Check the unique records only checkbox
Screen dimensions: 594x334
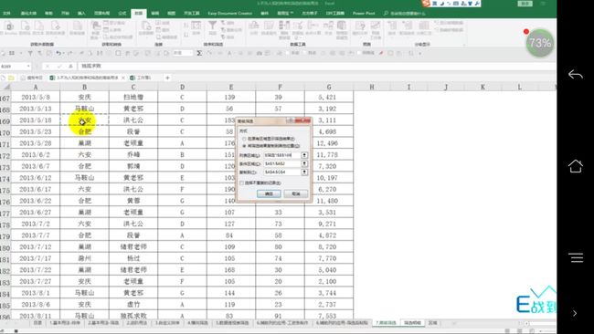pos(241,183)
